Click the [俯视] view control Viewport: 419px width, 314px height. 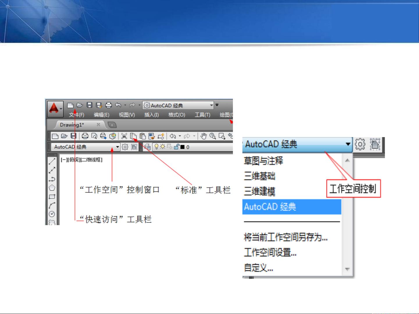74,160
